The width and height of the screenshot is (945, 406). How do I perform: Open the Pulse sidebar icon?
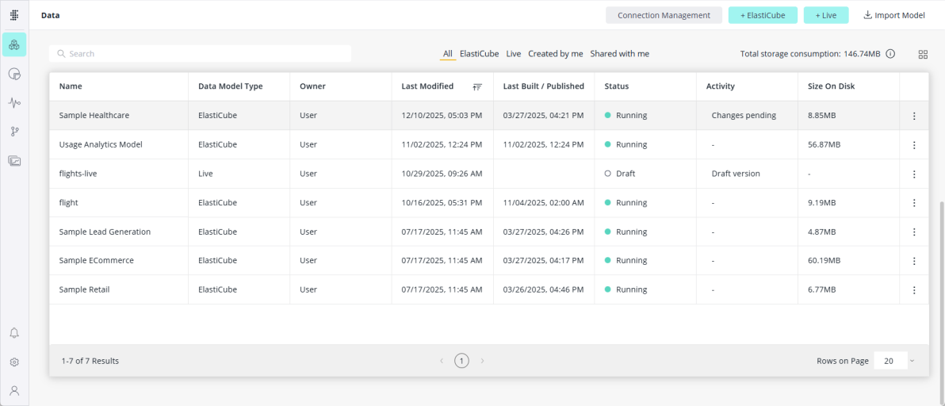pyautogui.click(x=14, y=102)
